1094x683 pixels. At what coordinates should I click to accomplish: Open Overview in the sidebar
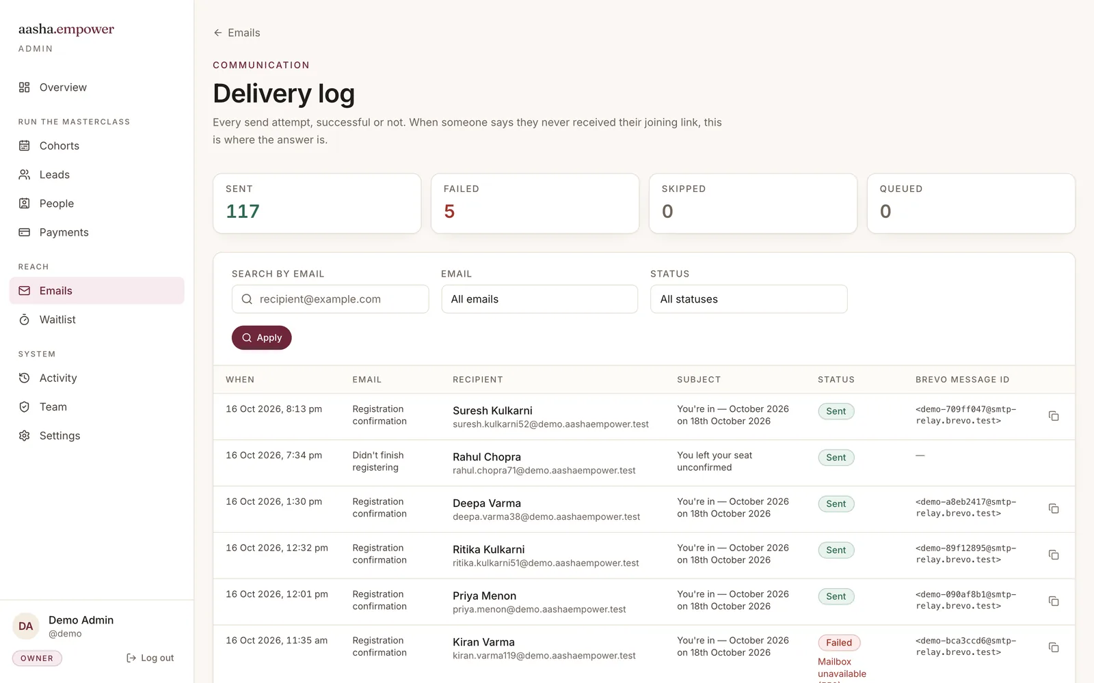click(x=97, y=87)
